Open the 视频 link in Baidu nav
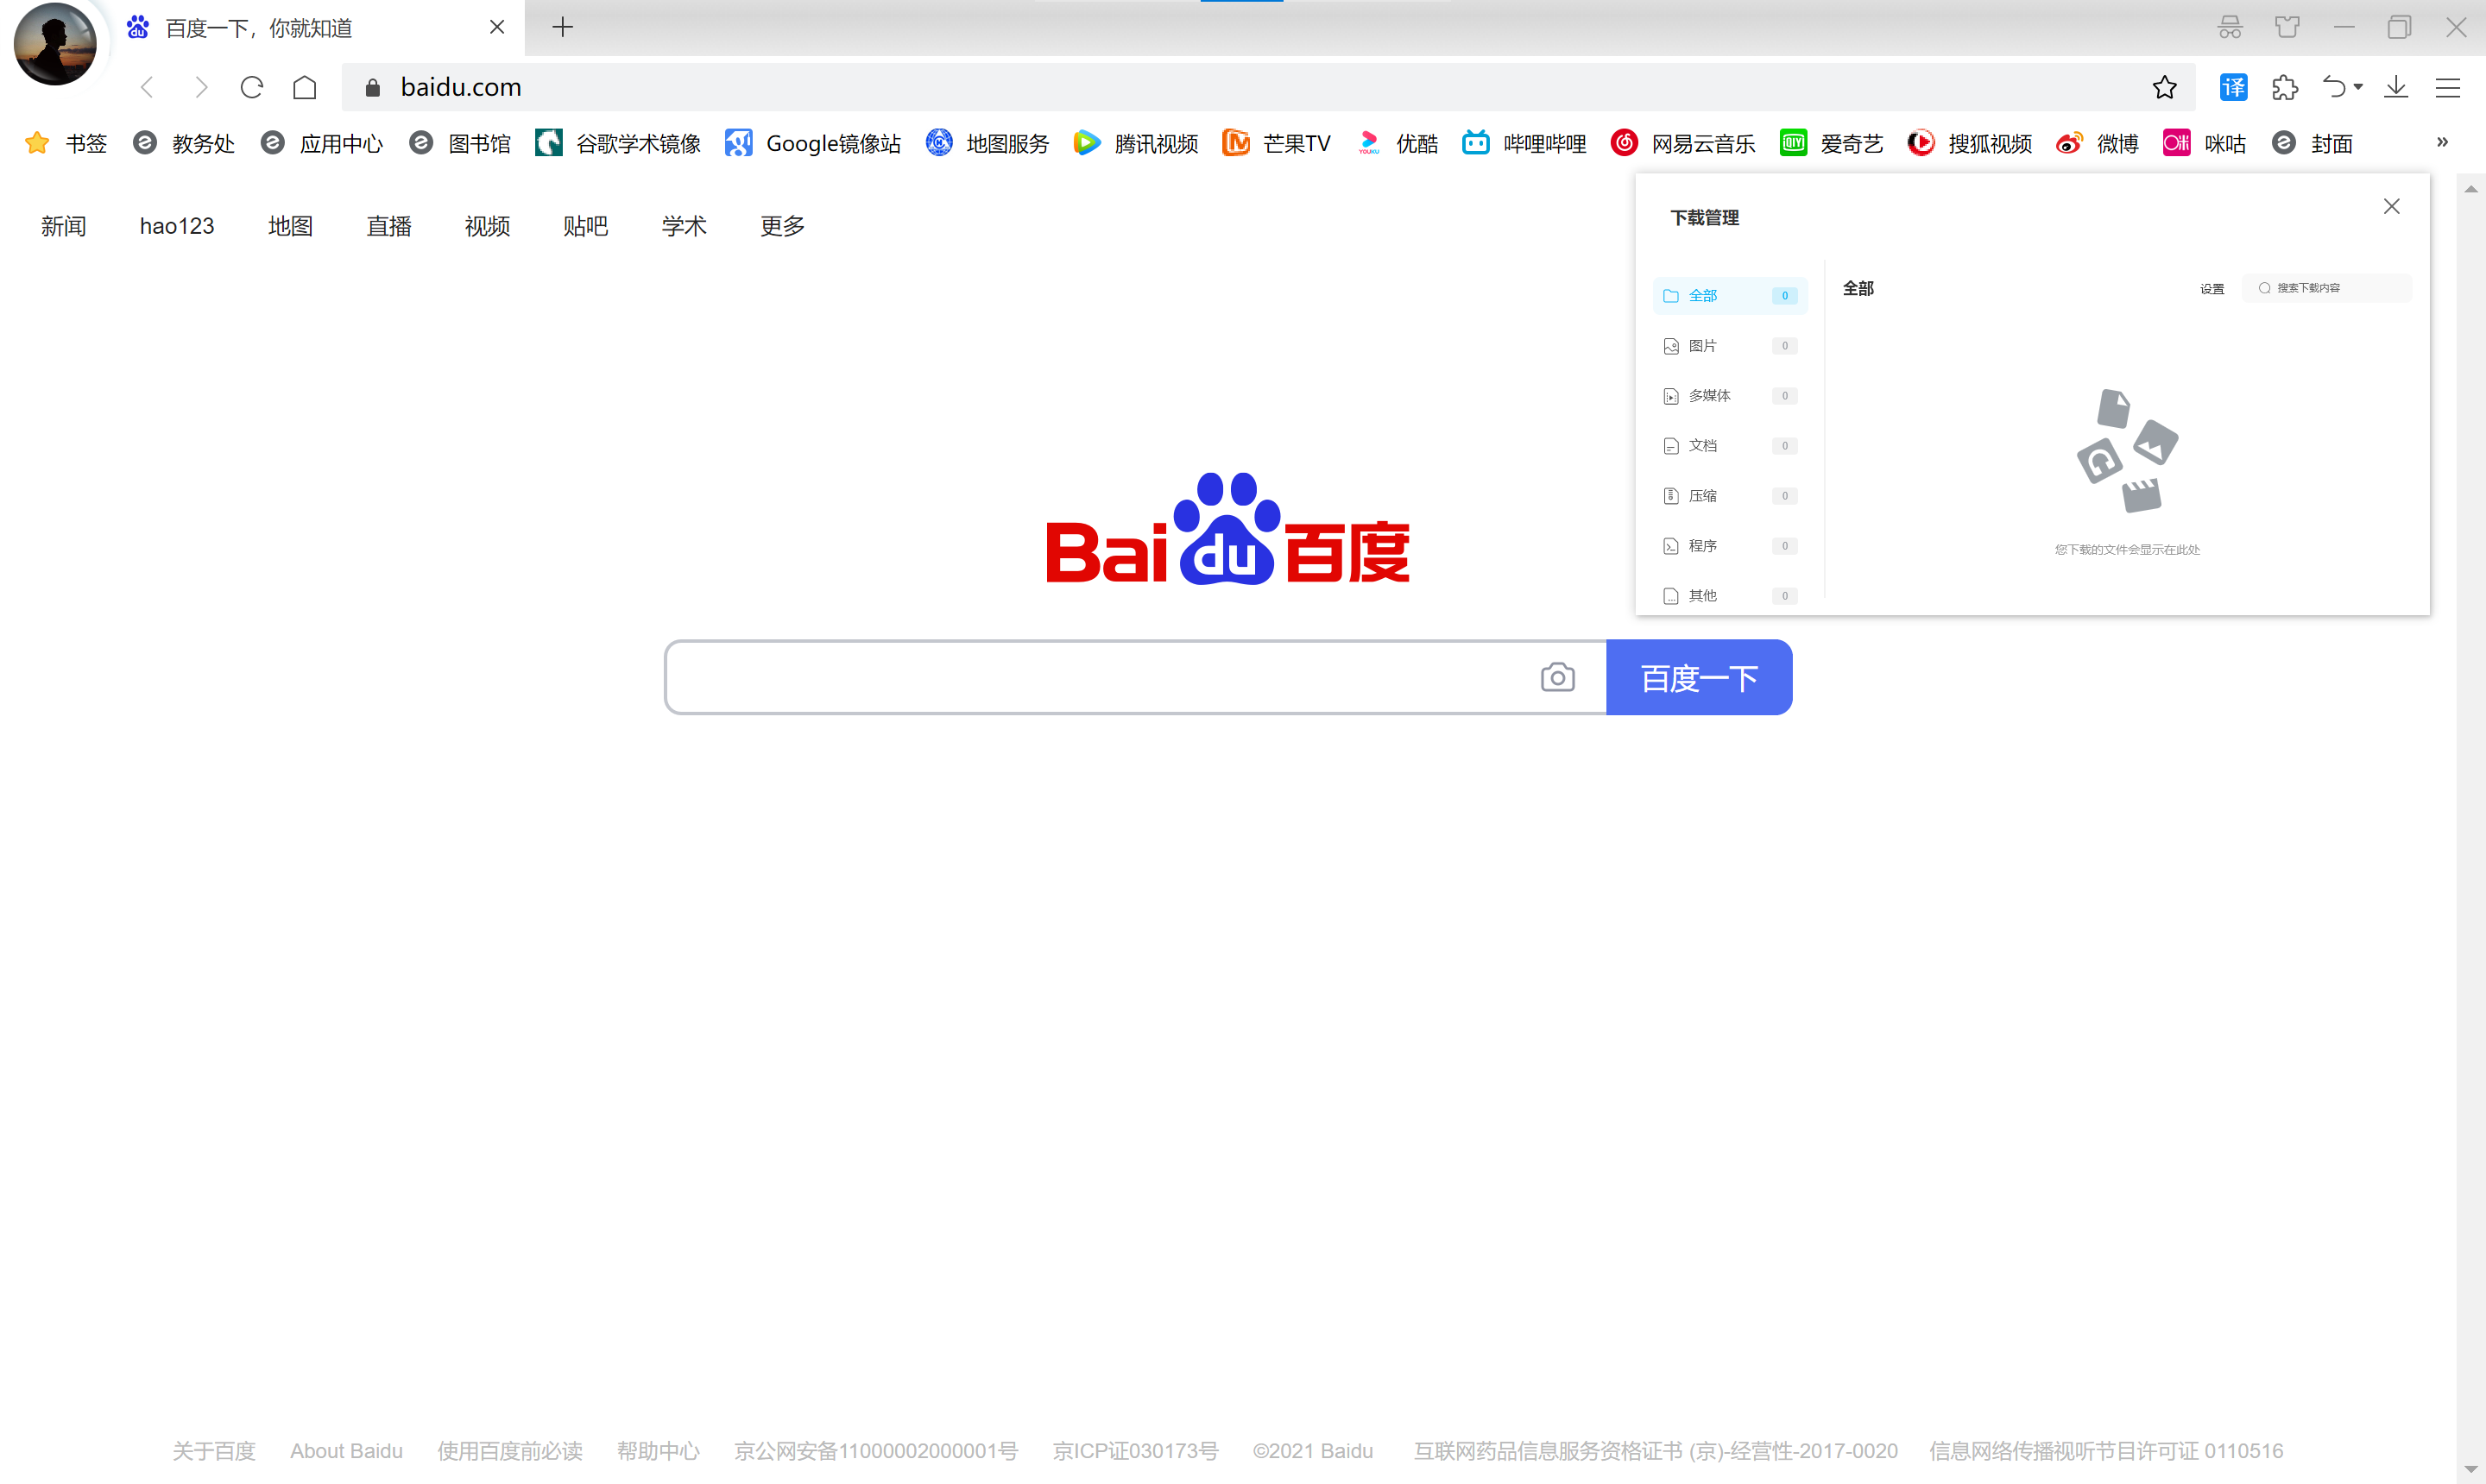This screenshot has width=2486, height=1484. [487, 226]
